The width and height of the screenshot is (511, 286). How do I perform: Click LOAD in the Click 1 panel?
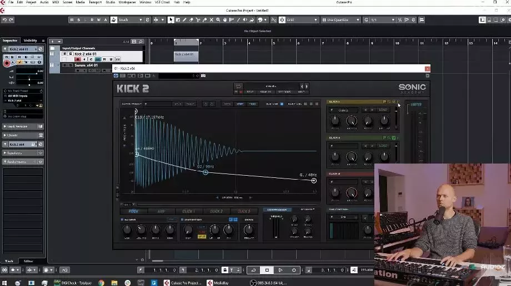click(x=383, y=110)
